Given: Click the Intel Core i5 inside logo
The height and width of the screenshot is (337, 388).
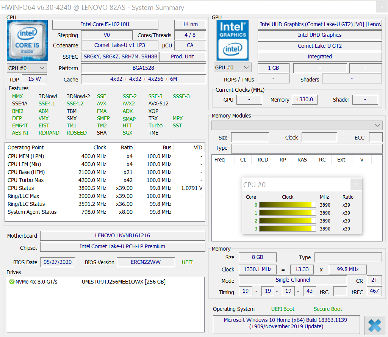Looking at the screenshot, I should [27, 40].
